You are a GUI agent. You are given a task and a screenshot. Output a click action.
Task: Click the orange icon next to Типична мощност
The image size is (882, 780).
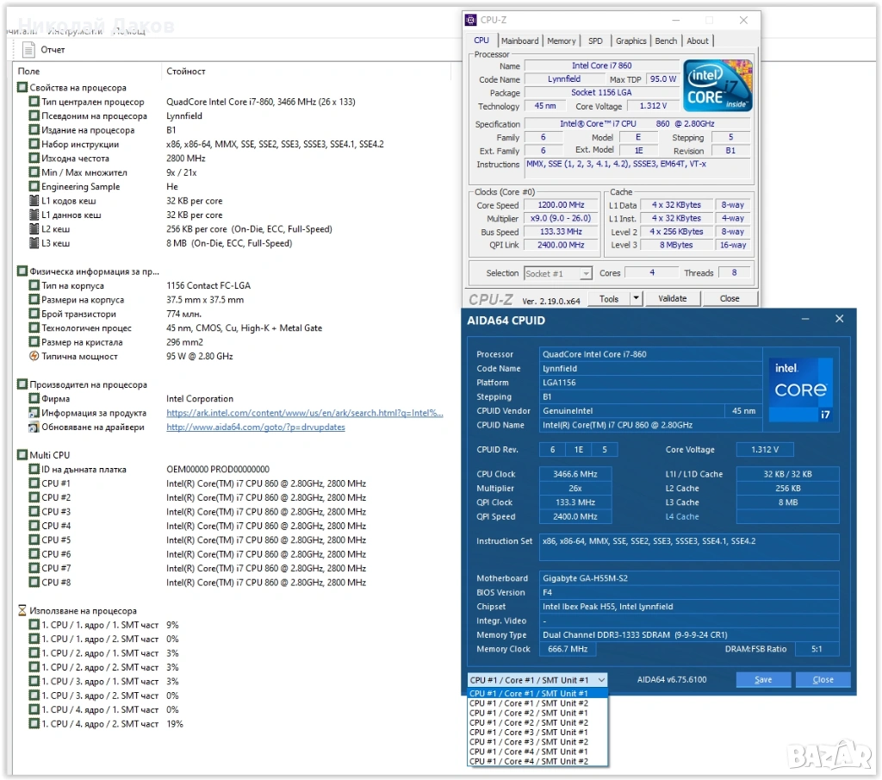(x=34, y=356)
